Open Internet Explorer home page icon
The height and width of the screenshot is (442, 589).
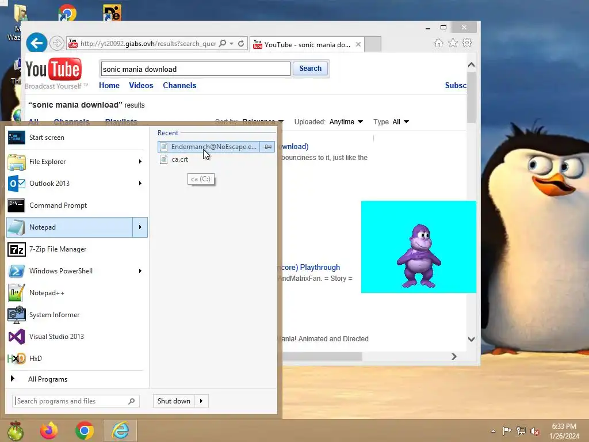[438, 43]
